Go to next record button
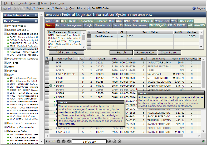207x145 pixels. [x=109, y=141]
